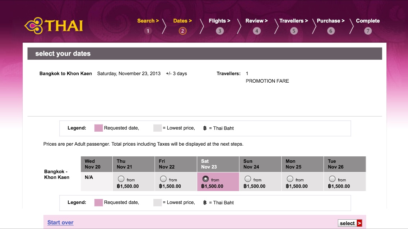Click step 7 circle under Complete

pos(368,31)
